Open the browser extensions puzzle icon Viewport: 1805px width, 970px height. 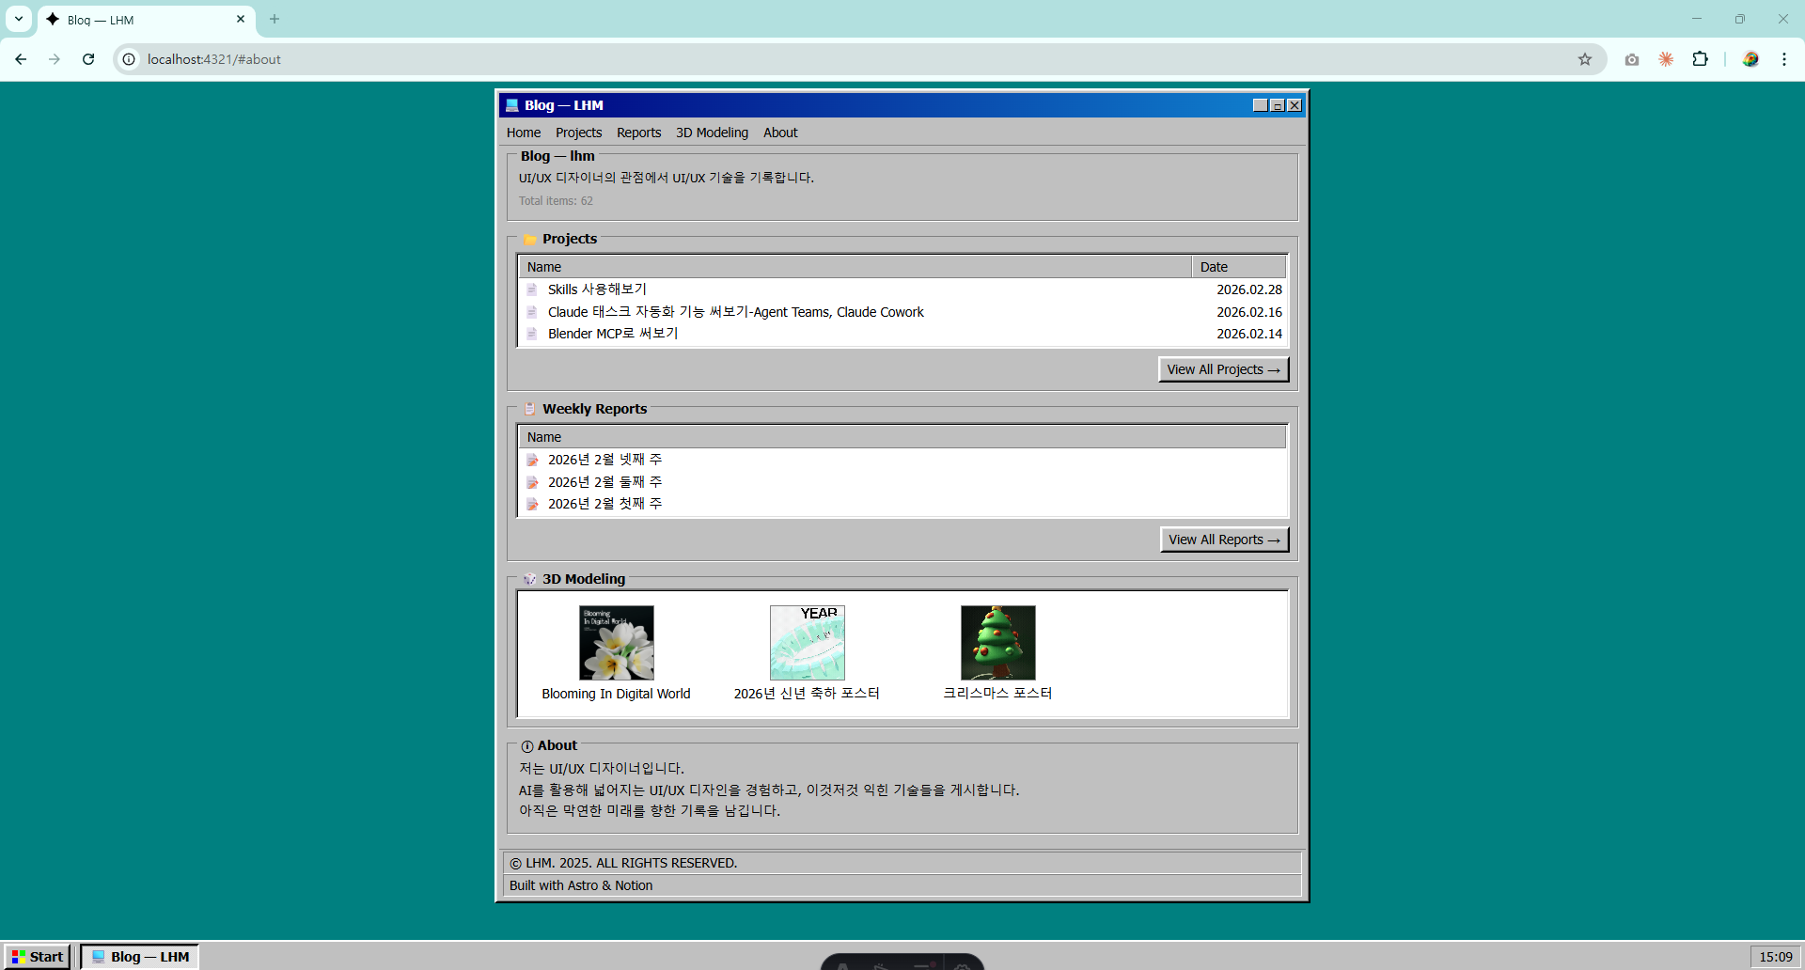point(1700,59)
